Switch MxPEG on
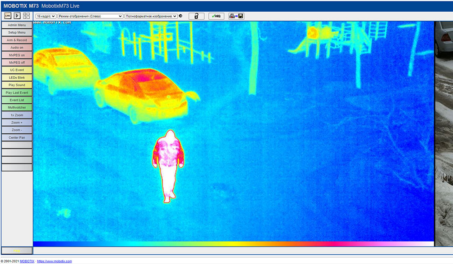The image size is (453, 264). click(x=17, y=55)
